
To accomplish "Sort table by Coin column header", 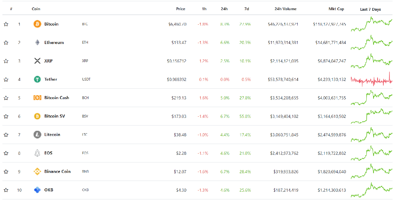I will coord(36,9).
